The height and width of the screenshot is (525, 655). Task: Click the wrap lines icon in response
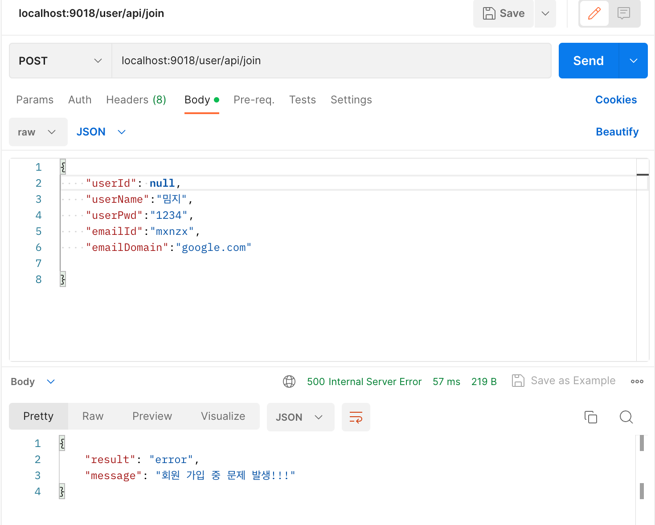click(356, 417)
